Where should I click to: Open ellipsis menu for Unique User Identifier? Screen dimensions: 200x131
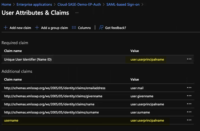click(x=189, y=59)
